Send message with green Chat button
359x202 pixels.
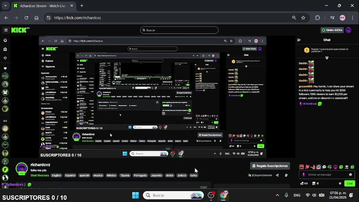tap(350, 183)
